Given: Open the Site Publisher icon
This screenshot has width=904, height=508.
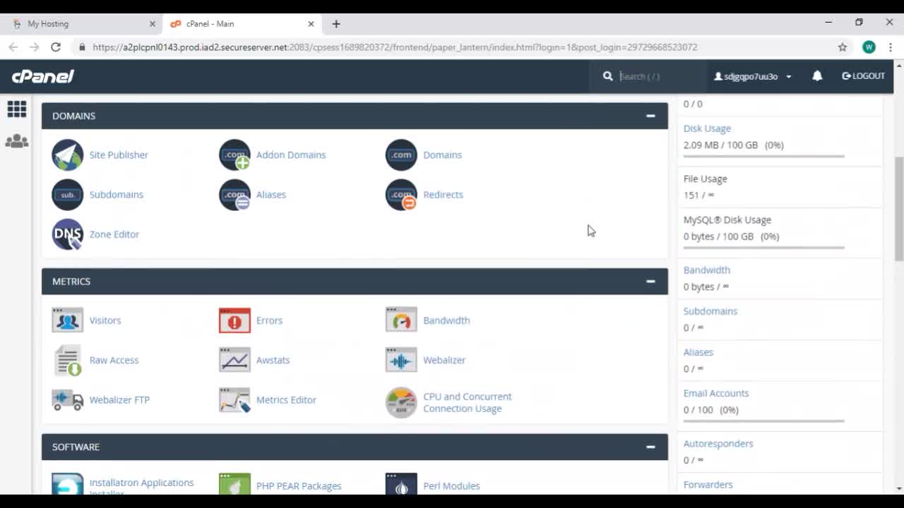Looking at the screenshot, I should click(68, 155).
